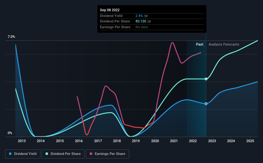
Task: Toggle the Dividend Yield legend button
Action: tap(23, 154)
